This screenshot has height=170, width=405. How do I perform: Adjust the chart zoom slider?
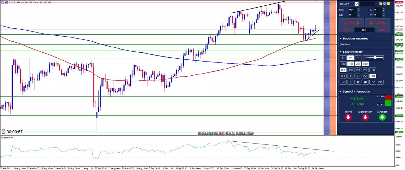pos(373,58)
